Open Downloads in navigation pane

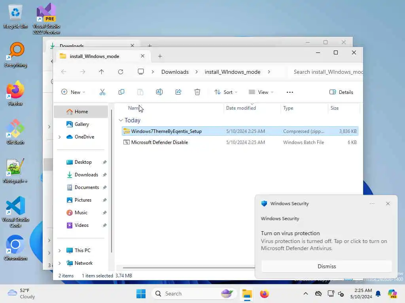[x=81, y=175]
